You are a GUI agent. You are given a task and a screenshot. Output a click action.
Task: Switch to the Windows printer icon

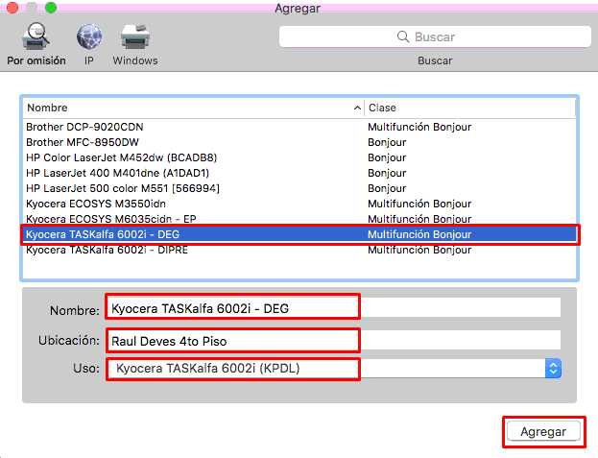[x=135, y=37]
